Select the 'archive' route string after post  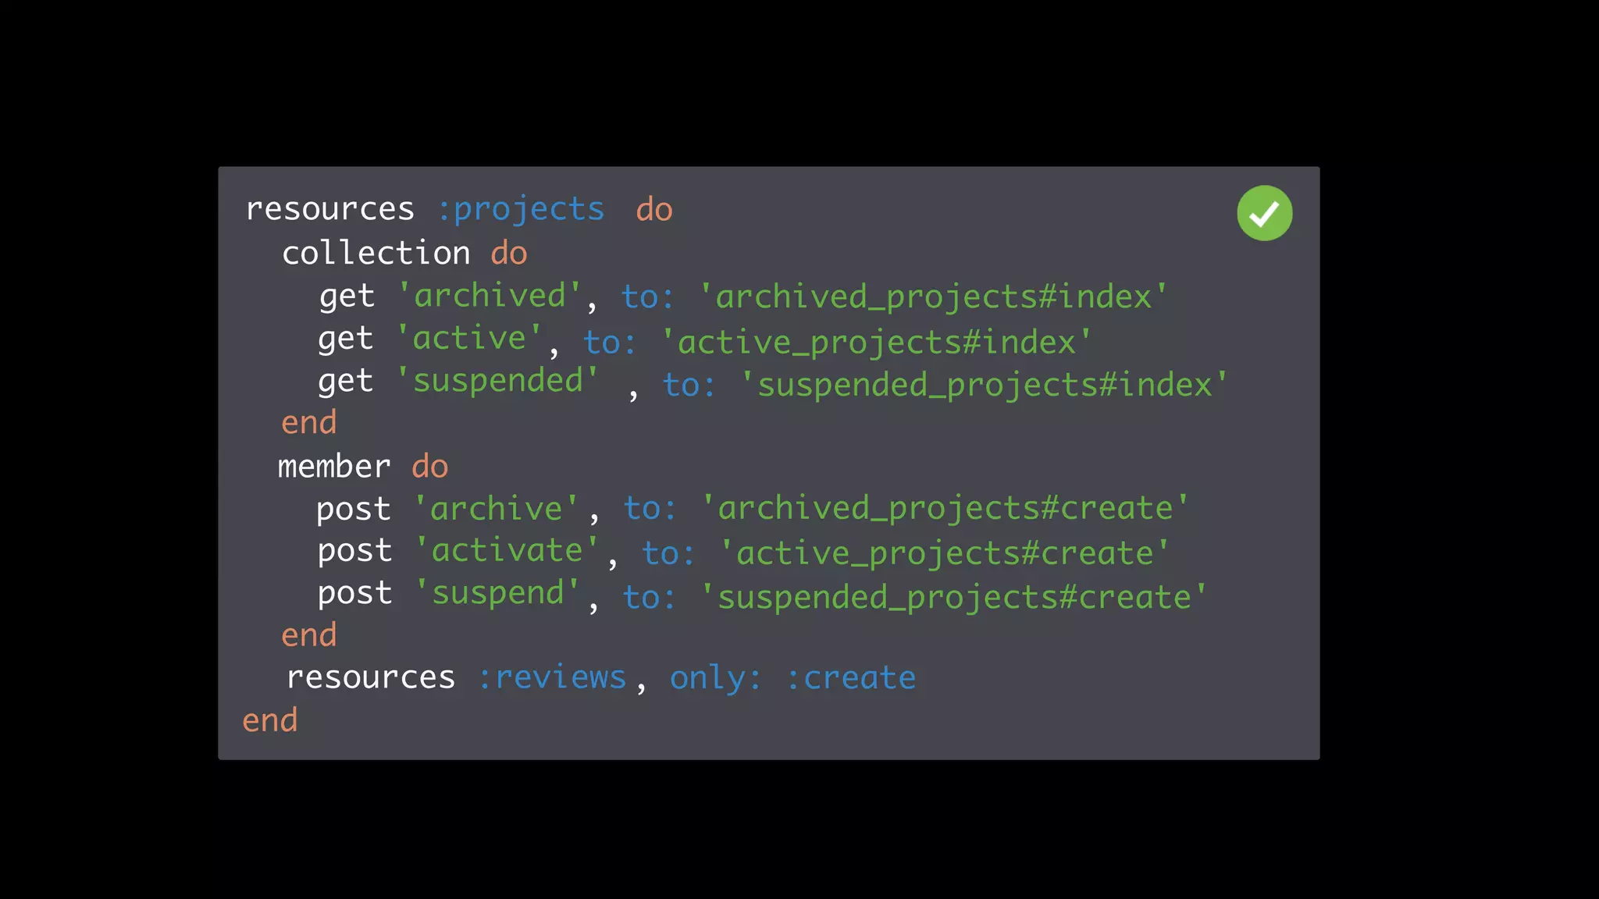pos(497,509)
